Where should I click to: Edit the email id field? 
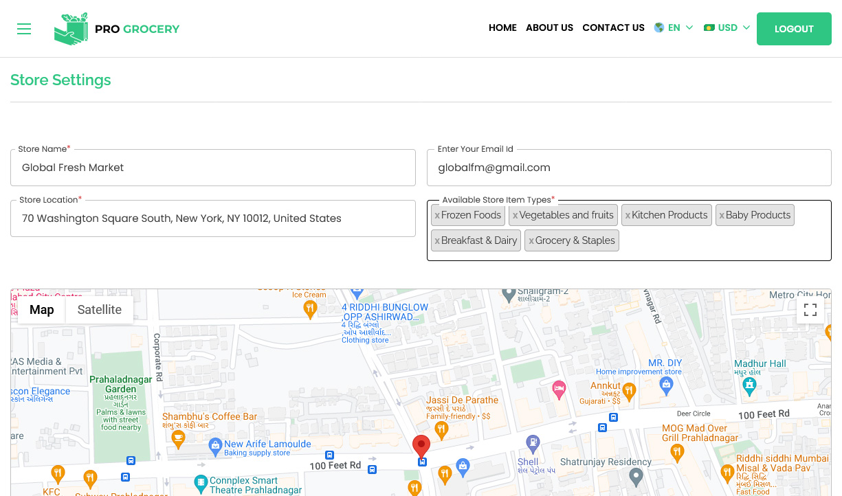[629, 168]
